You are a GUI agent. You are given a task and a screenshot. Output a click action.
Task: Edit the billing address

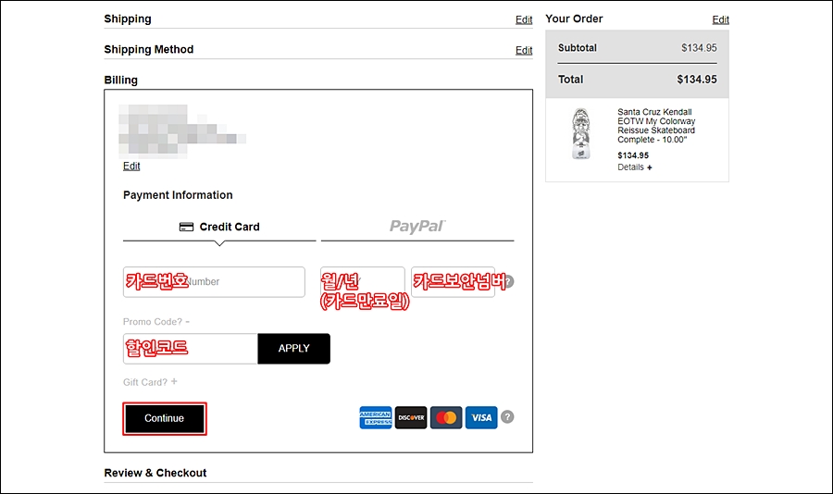131,167
